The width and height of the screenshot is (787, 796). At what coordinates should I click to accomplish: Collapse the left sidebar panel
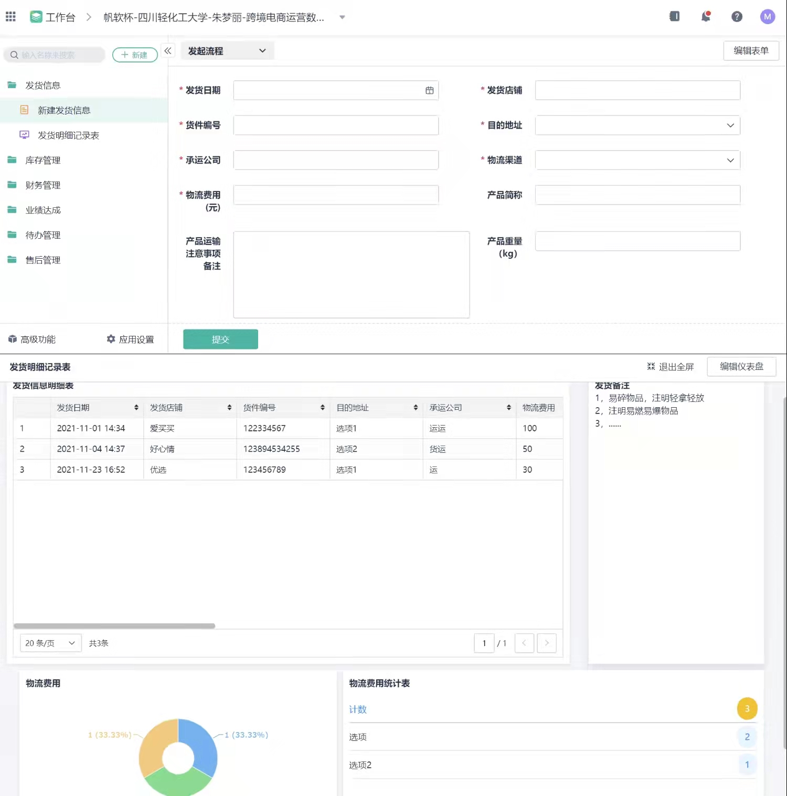tap(168, 51)
